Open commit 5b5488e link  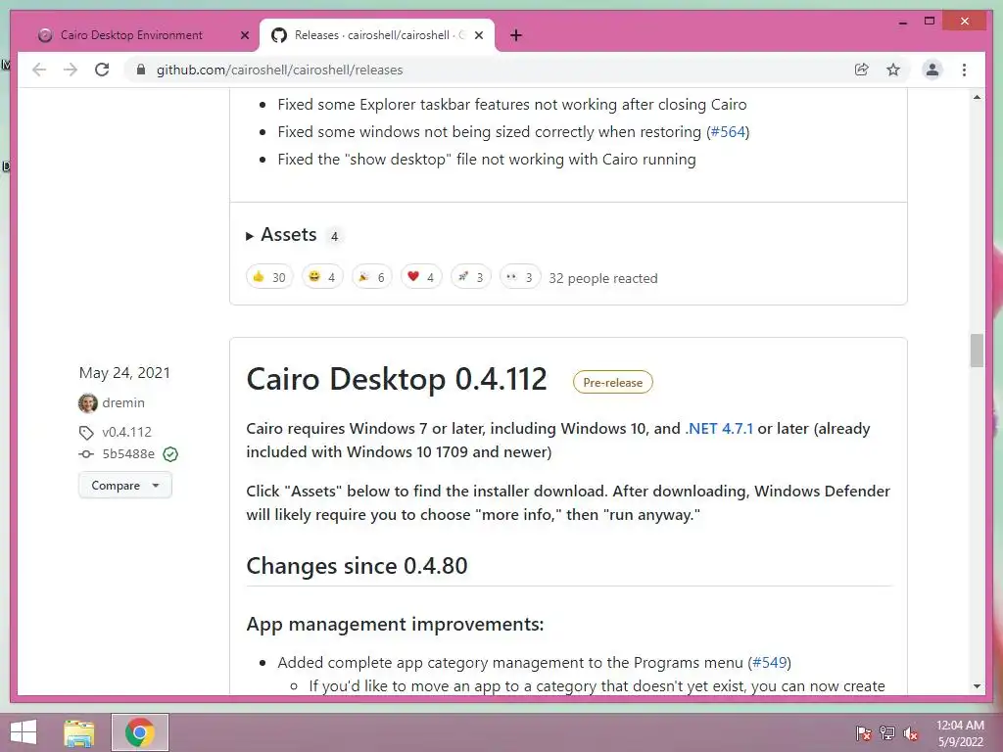point(128,454)
